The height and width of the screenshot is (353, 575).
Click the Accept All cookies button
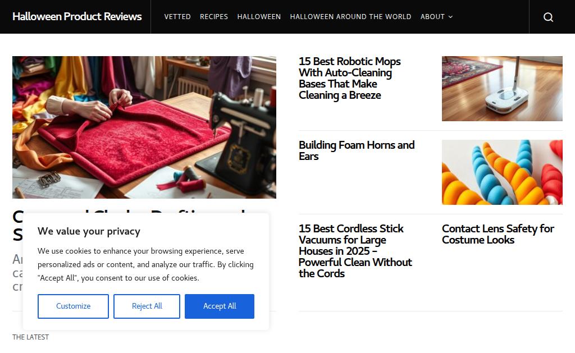pos(220,306)
